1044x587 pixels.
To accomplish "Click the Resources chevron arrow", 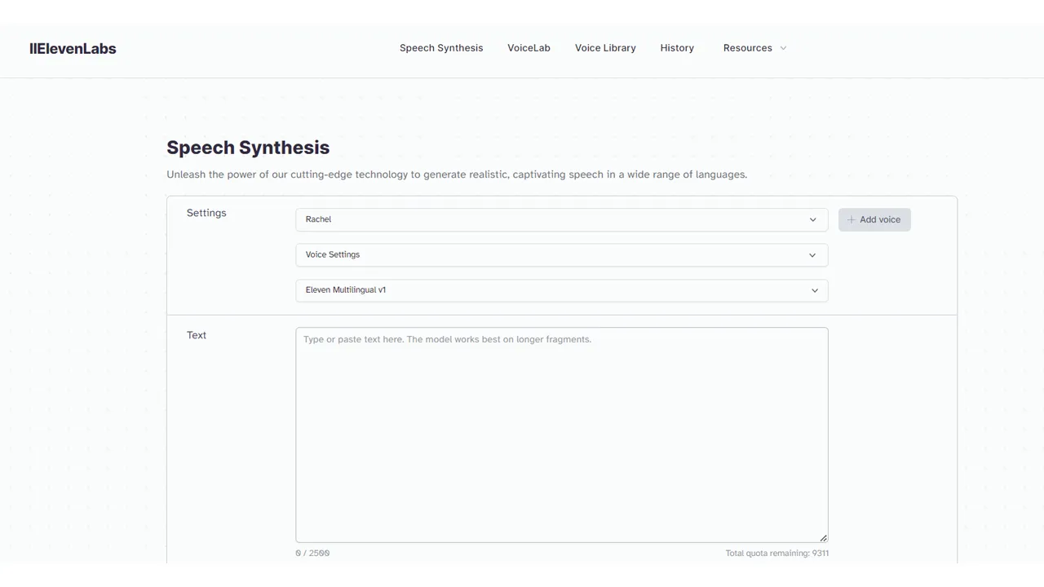I will click(783, 48).
